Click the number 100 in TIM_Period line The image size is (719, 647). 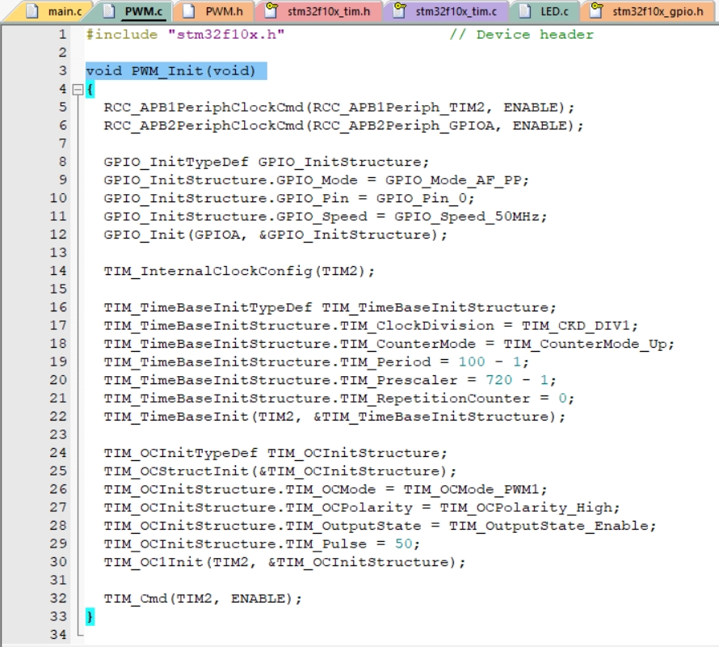471,362
